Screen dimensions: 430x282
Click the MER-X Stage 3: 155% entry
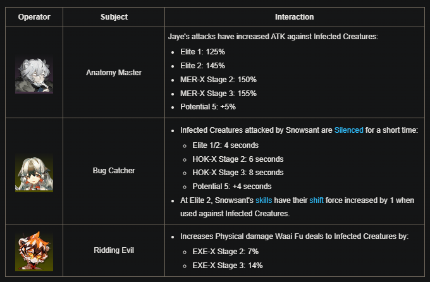pos(218,94)
